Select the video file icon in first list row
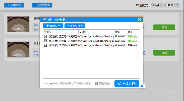The height and width of the screenshot is (101, 184). 45,36
